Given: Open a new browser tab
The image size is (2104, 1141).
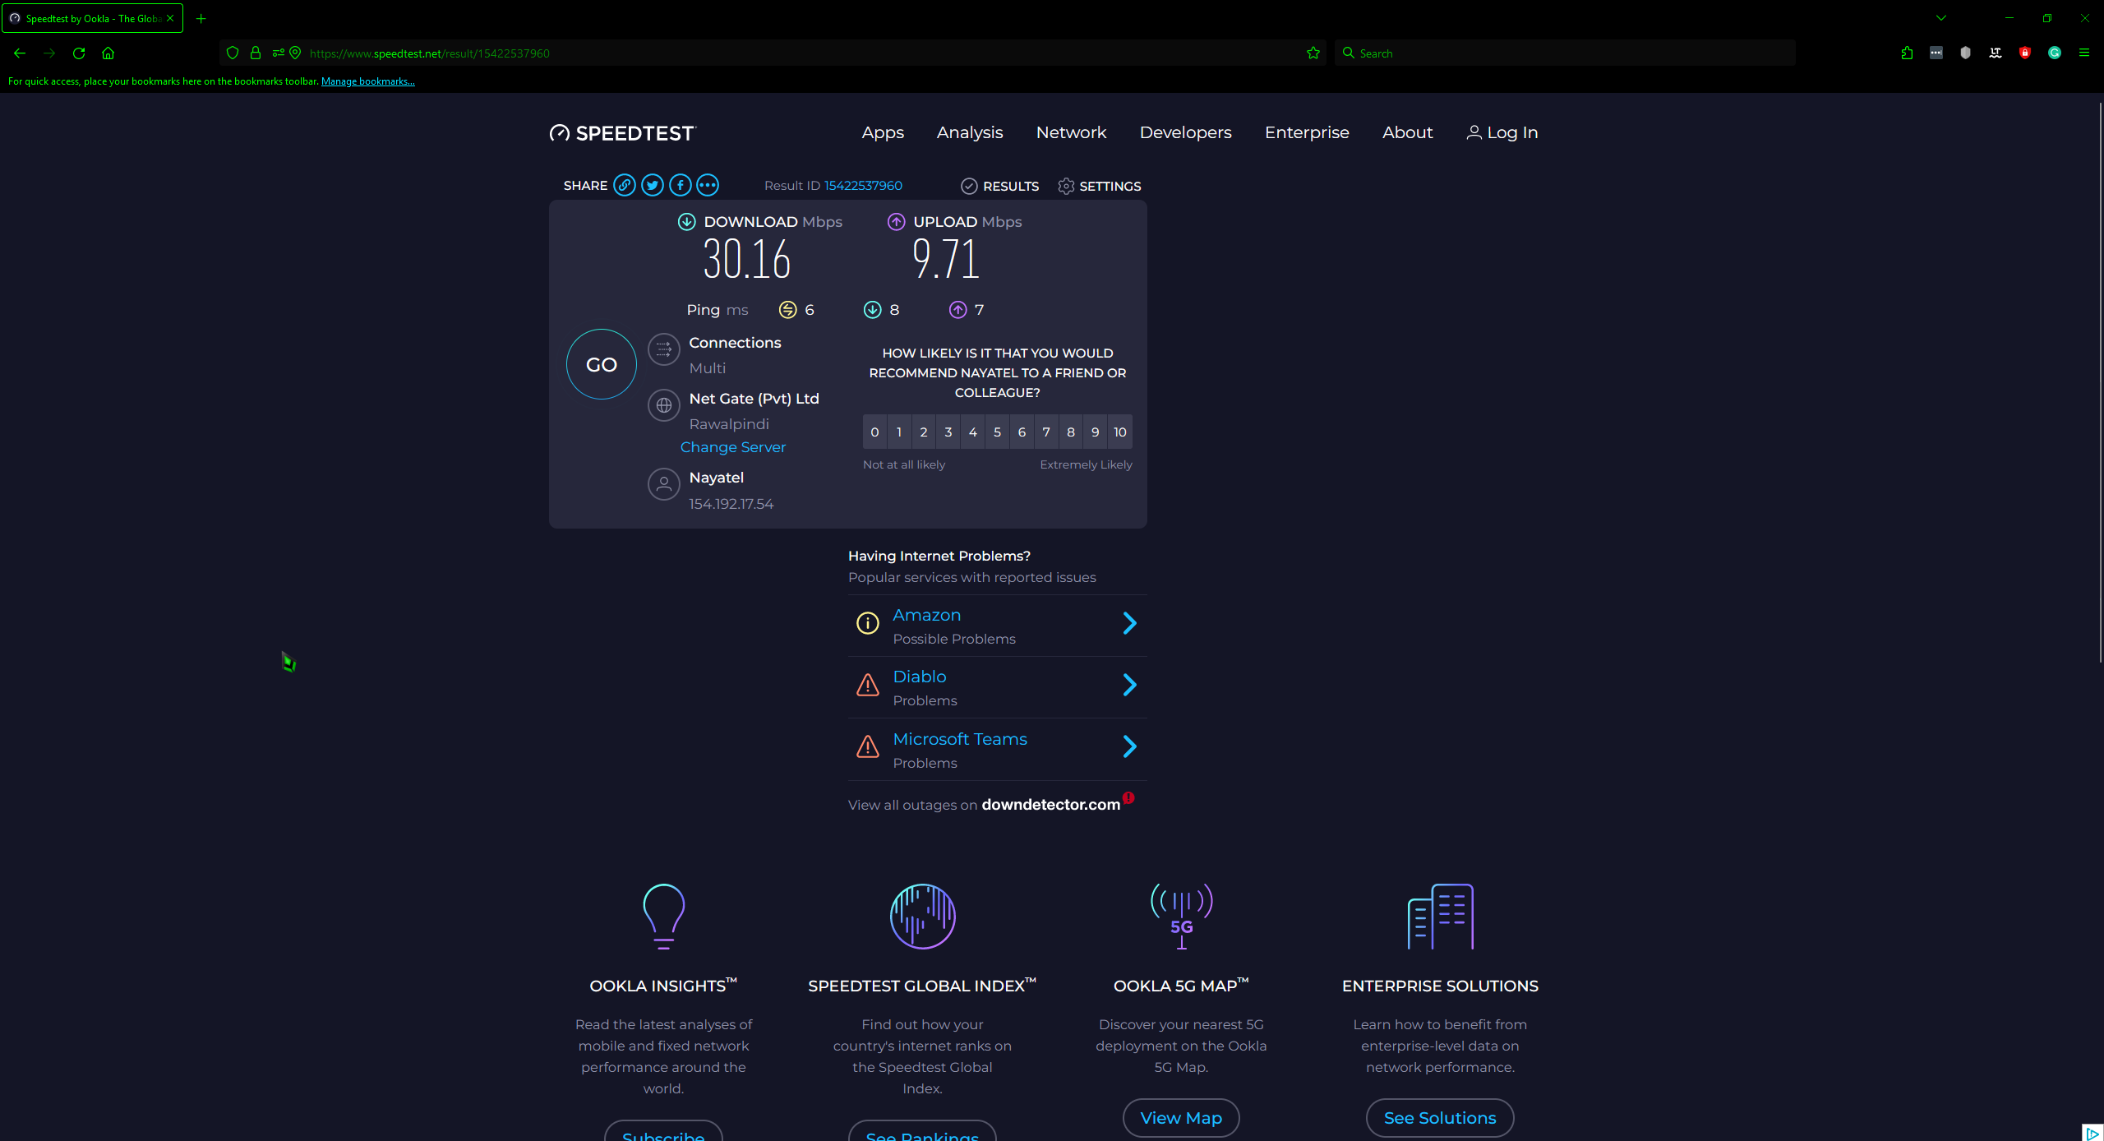Looking at the screenshot, I should tap(201, 18).
